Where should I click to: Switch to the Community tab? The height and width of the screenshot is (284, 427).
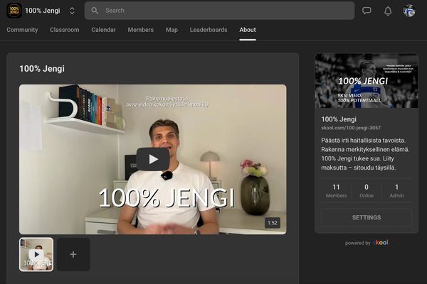coord(22,30)
